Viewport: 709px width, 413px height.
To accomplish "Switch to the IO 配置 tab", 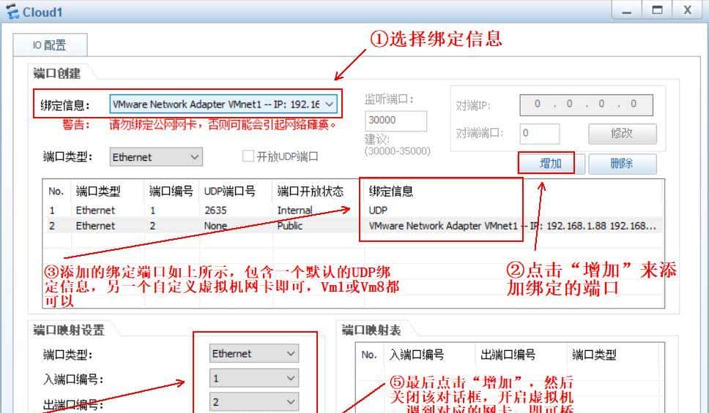I will pos(50,45).
